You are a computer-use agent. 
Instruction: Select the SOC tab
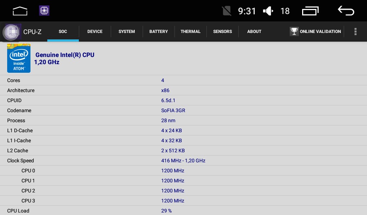(63, 31)
